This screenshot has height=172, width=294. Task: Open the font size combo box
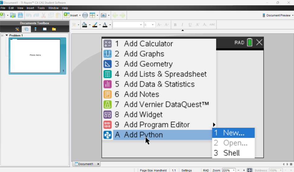(150, 25)
